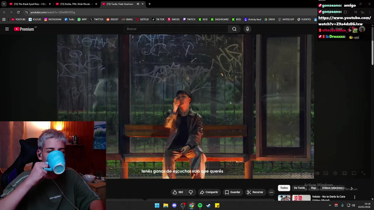Screen dimensions: 374x210
Task: Open the TWITCH bookmark
Action: pyautogui.click(x=189, y=20)
